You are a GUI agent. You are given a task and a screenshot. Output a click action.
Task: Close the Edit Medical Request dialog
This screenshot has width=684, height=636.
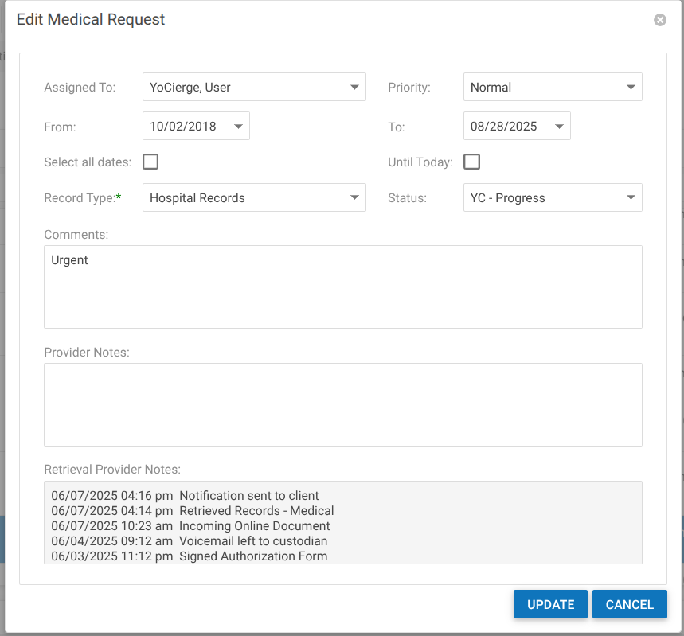pos(659,20)
